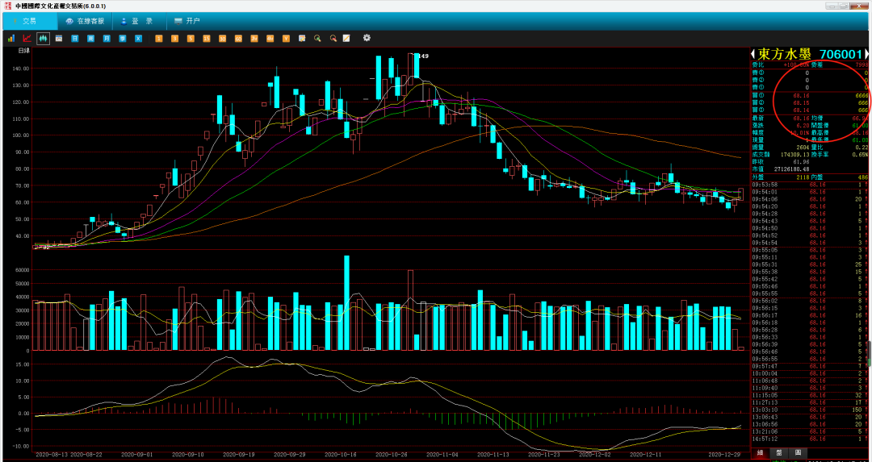This screenshot has height=462, width=872.
Task: Open the 交易 trading tab
Action: tap(30, 21)
